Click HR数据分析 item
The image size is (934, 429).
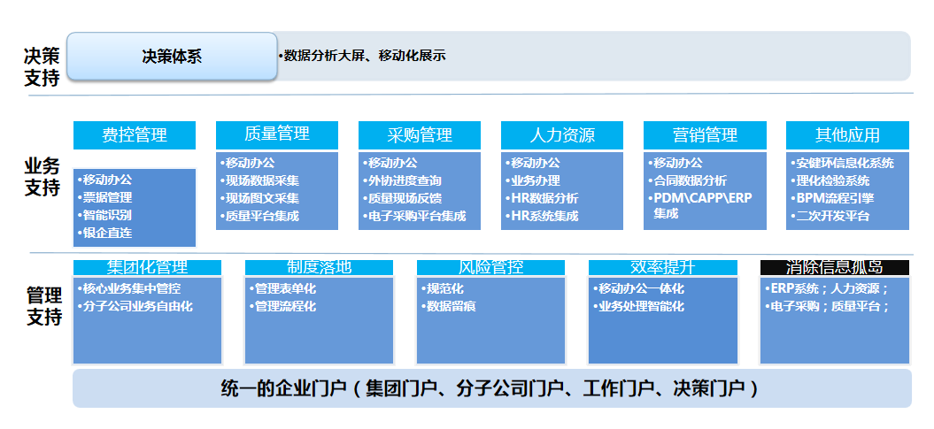point(542,199)
